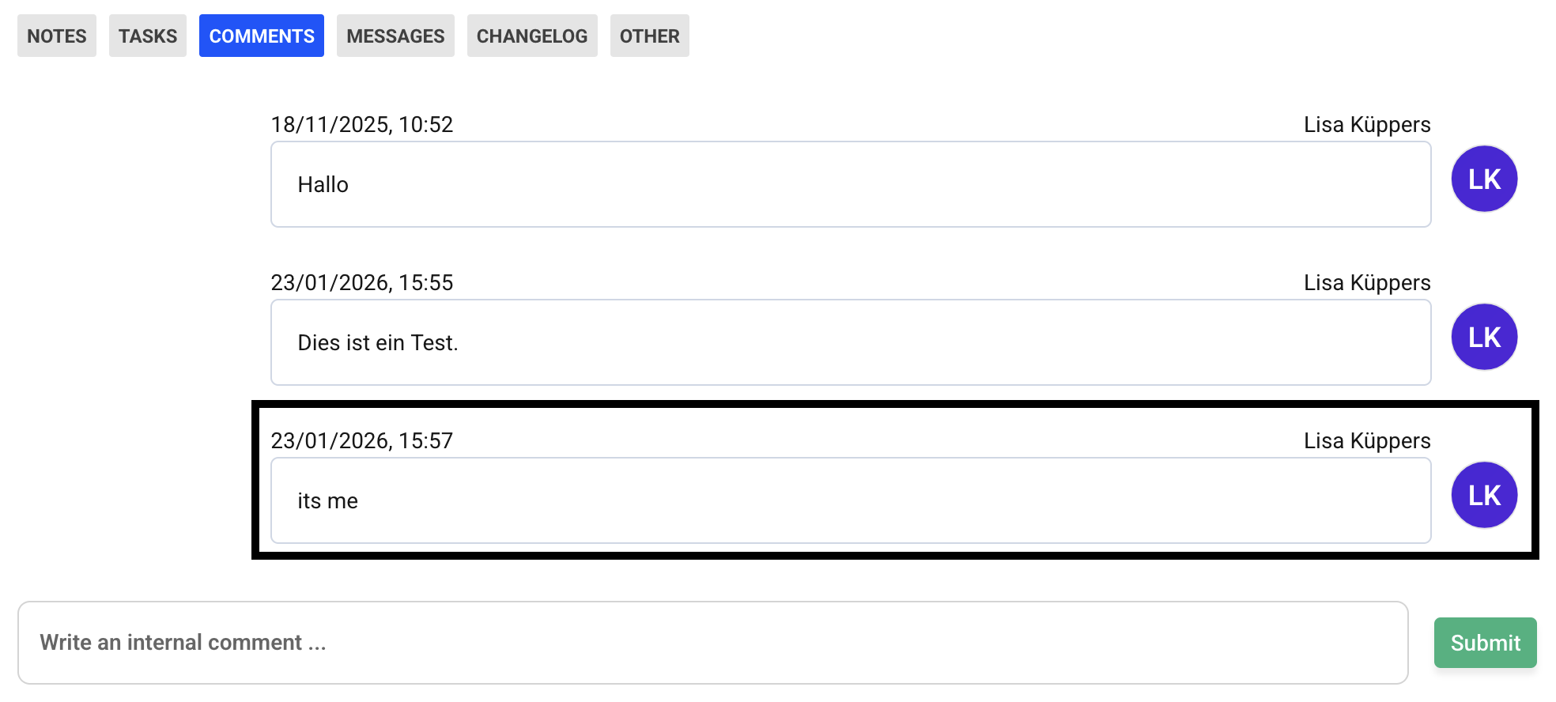Select the 'its me' comment box
This screenshot has width=1556, height=702.
tap(851, 500)
